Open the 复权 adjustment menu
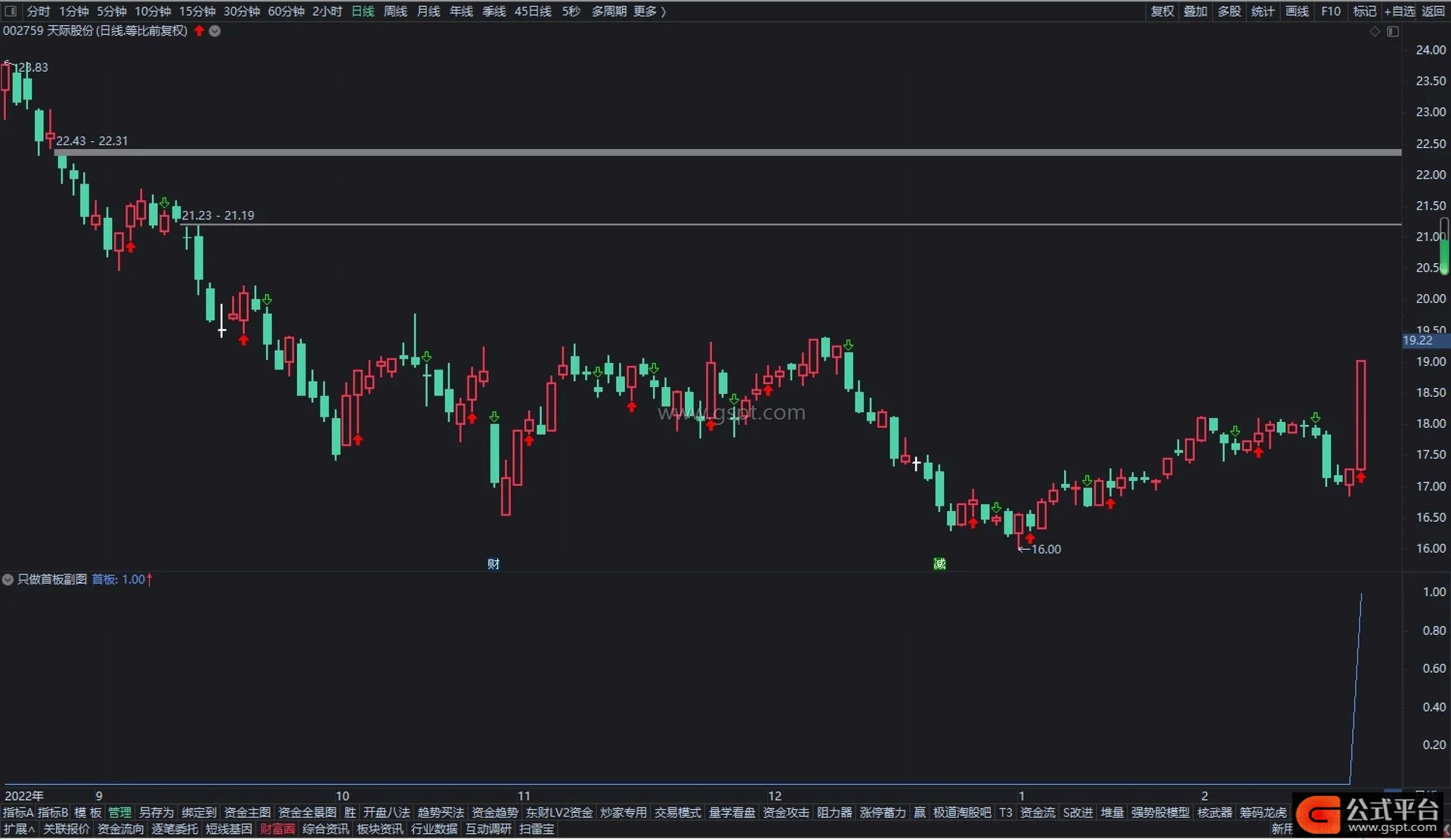This screenshot has width=1451, height=840. point(1162,11)
